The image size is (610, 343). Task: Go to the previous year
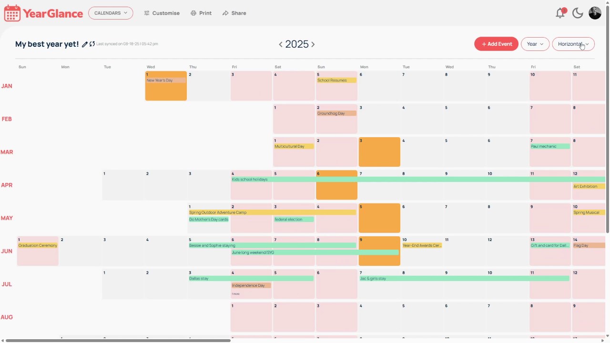point(281,44)
